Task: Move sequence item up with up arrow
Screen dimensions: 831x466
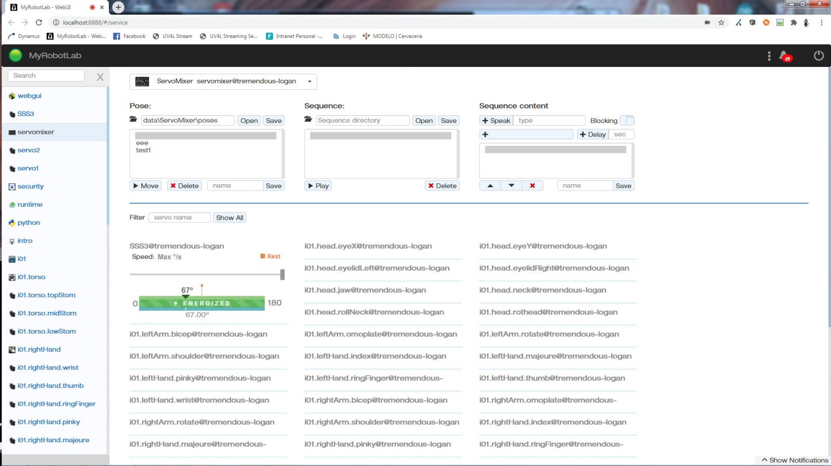Action: coord(490,186)
